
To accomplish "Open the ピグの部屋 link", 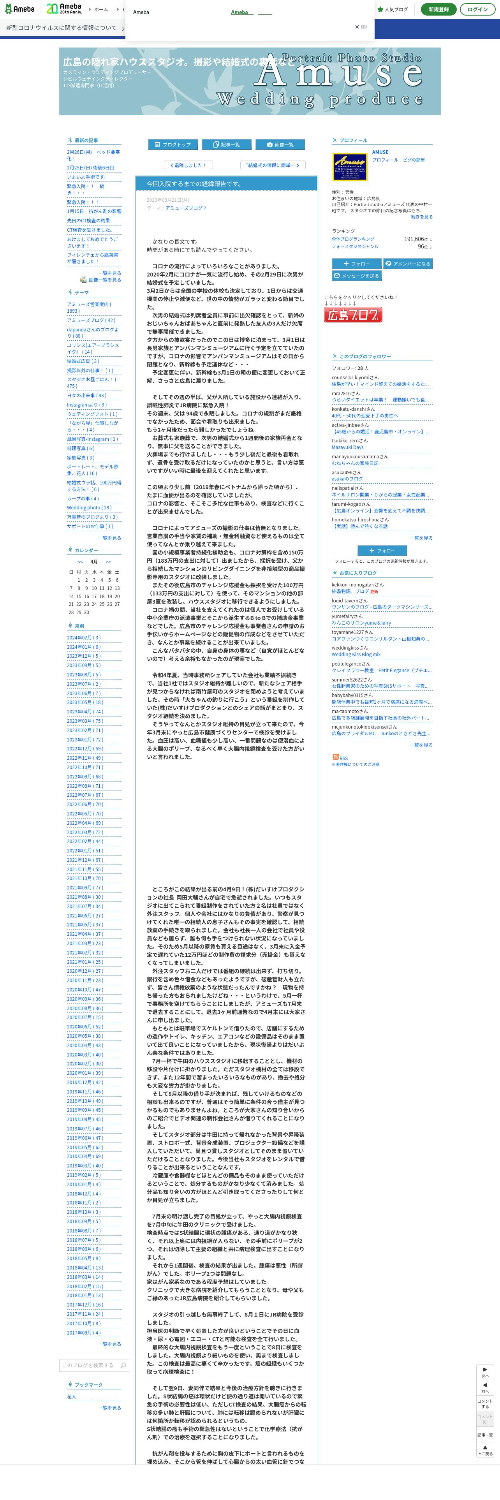I will tap(413, 160).
